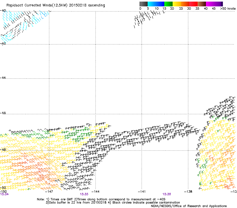The image size is (237, 208).
Task: Click the legend label '40'
Action: [206, 9]
